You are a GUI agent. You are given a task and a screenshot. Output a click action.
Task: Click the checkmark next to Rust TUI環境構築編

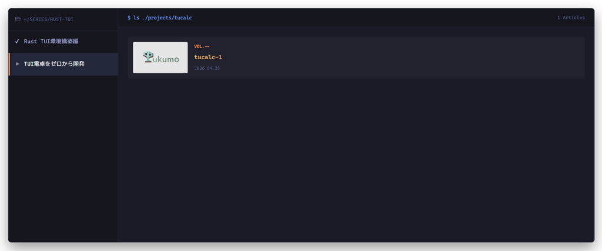pos(17,41)
